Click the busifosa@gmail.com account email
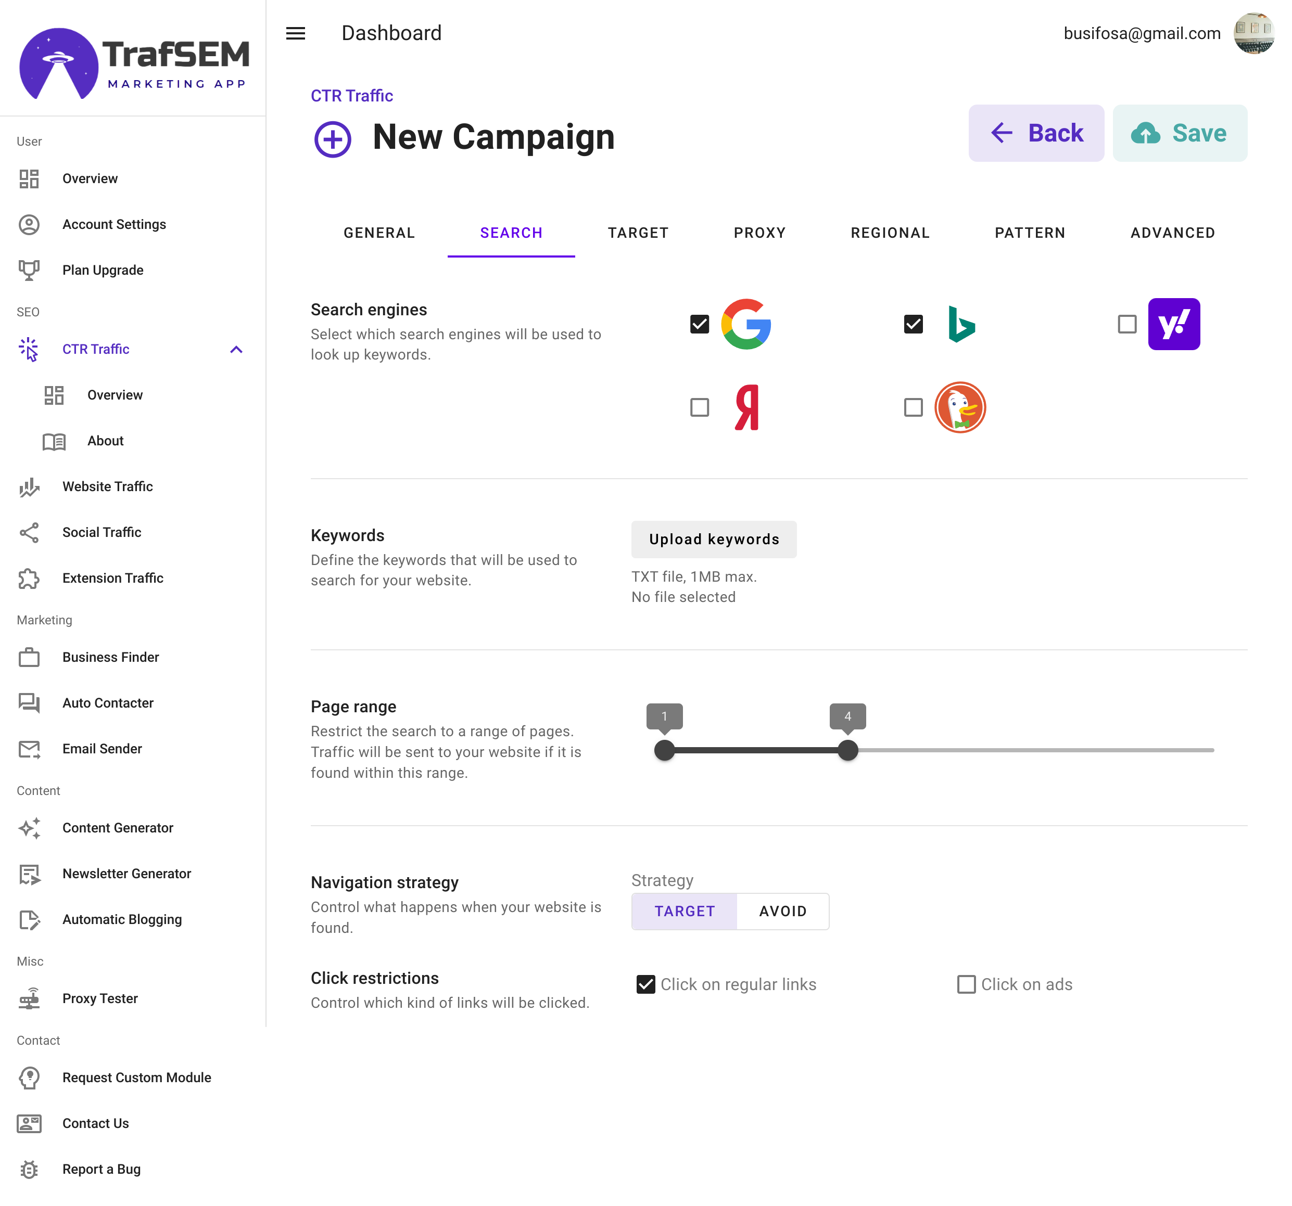This screenshot has width=1292, height=1206. (1142, 33)
